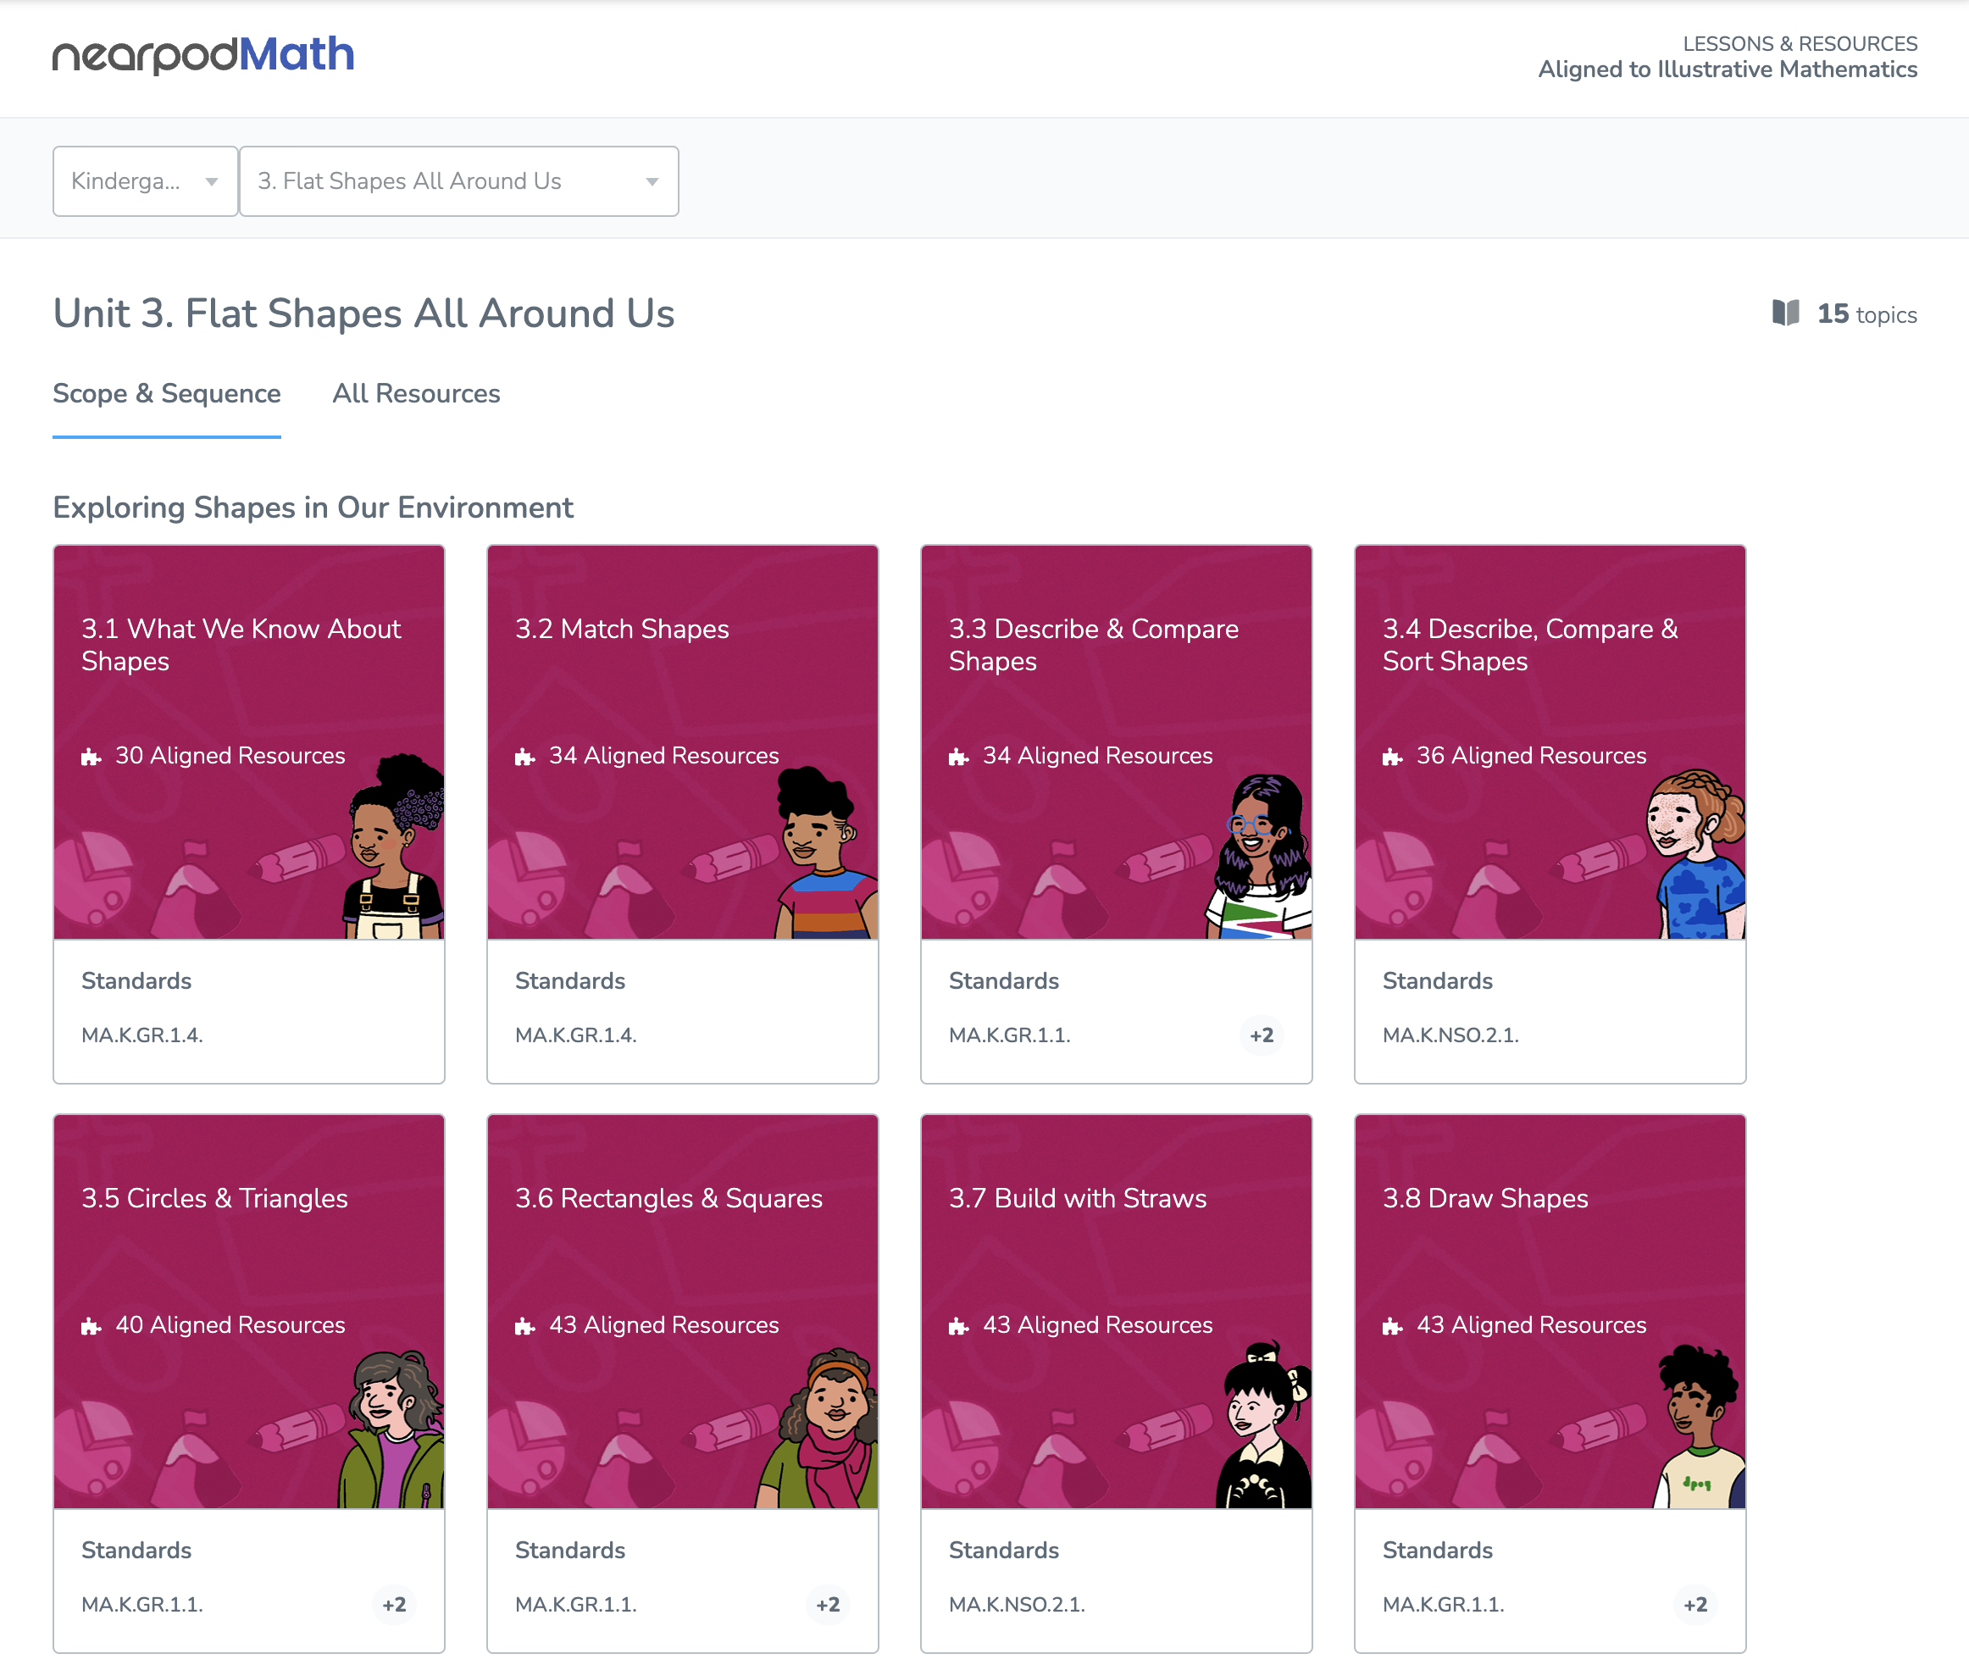1969x1676 pixels.
Task: Click the Unit 3. Flat Shapes All Around Us title
Action: [x=363, y=314]
